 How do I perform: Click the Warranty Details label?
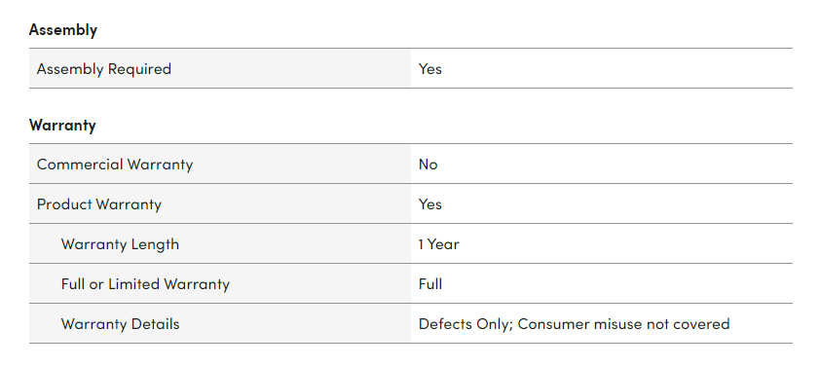pos(120,323)
